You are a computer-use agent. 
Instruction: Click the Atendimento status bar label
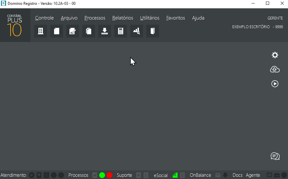tap(13, 175)
